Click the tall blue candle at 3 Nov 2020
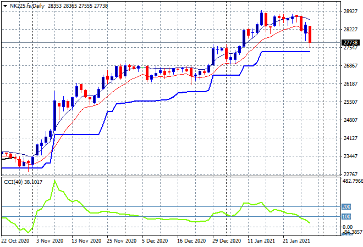363x247 pixels. click(55, 115)
